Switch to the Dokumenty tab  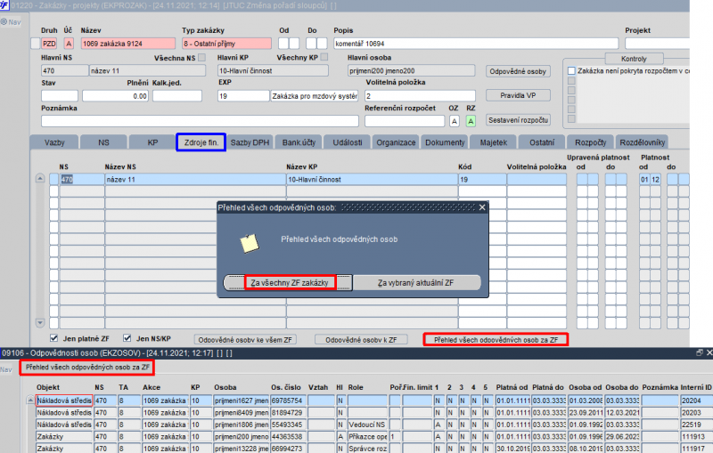click(x=445, y=142)
